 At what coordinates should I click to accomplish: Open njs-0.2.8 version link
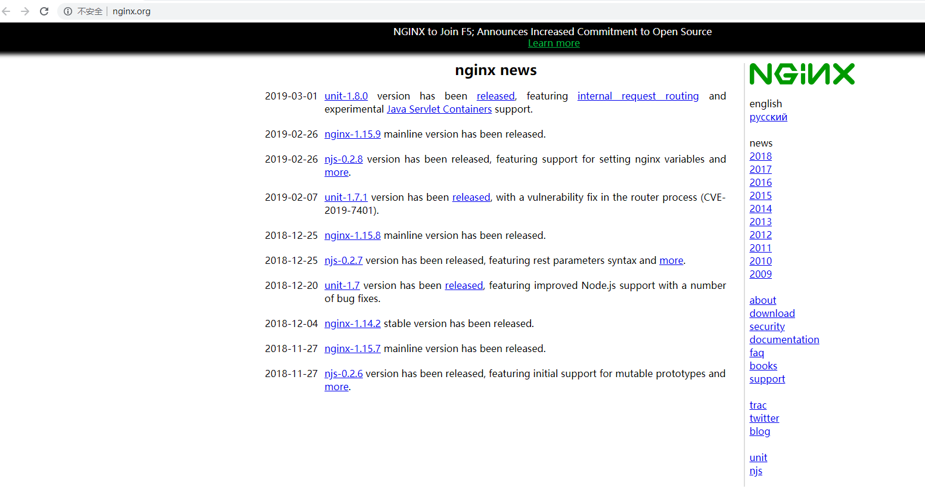(344, 159)
